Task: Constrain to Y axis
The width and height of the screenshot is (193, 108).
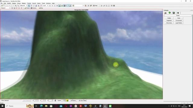Action: 52,6
